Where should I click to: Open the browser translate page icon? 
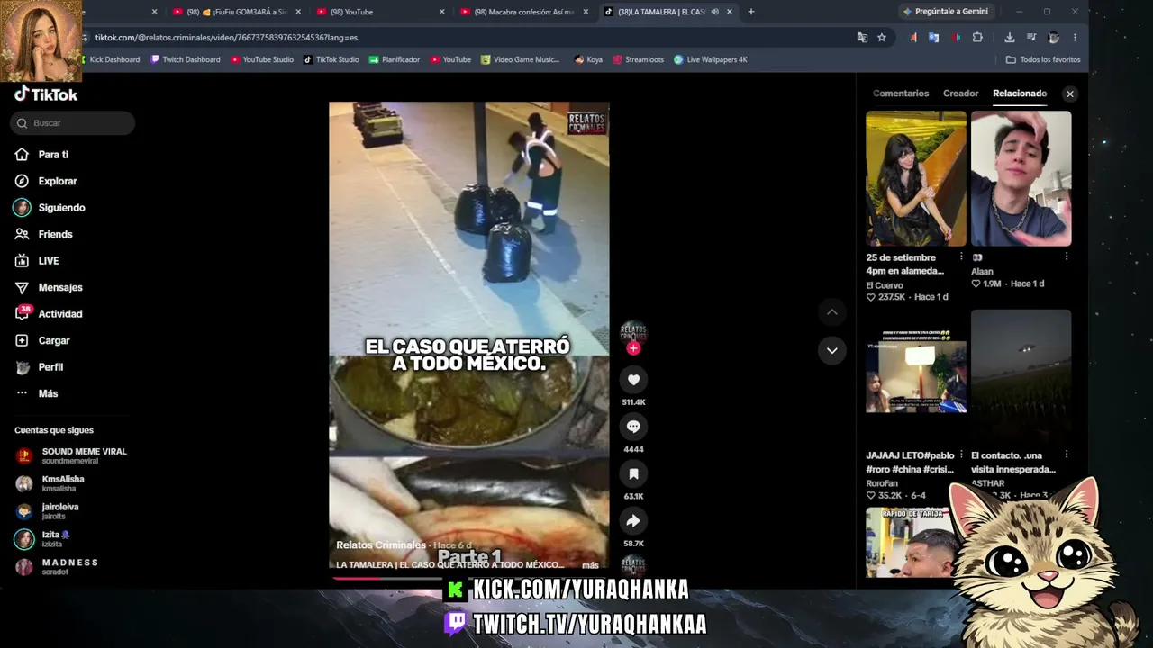pos(862,38)
